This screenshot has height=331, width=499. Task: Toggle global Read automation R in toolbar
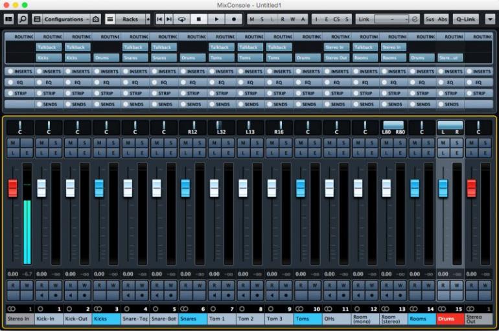pos(283,19)
